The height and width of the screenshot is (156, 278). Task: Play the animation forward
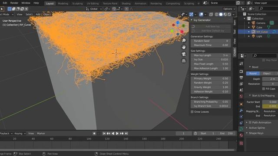(x=117, y=133)
